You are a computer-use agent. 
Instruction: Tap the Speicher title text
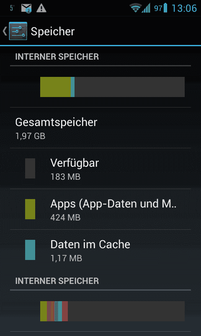(x=53, y=32)
